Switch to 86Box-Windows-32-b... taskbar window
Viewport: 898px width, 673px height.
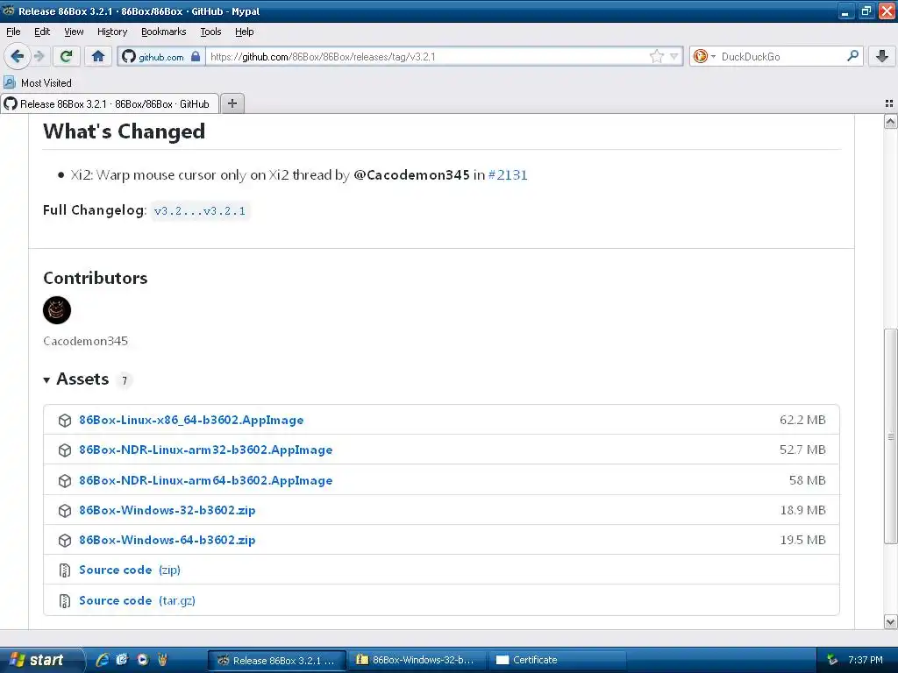click(417, 660)
